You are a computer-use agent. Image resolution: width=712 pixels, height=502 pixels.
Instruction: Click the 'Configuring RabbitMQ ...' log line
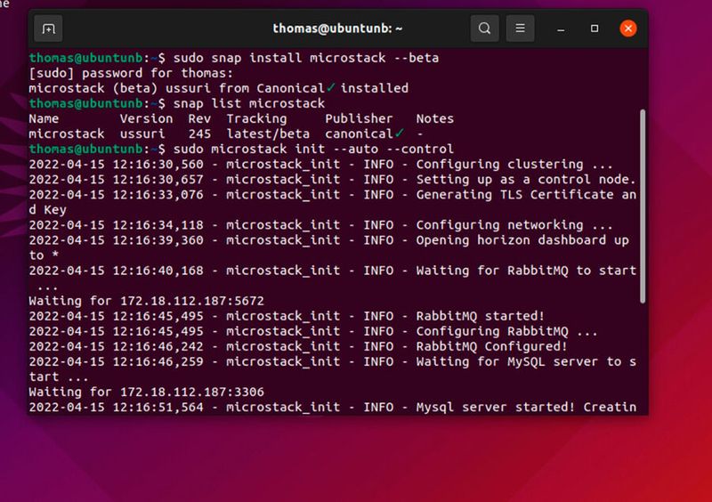coord(313,331)
